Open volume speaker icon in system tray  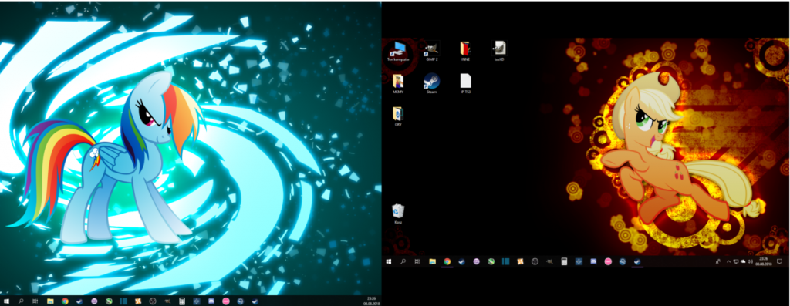(x=750, y=261)
